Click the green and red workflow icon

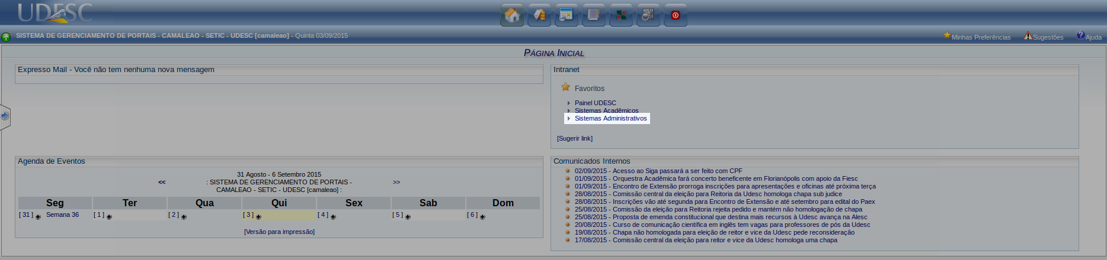point(621,15)
